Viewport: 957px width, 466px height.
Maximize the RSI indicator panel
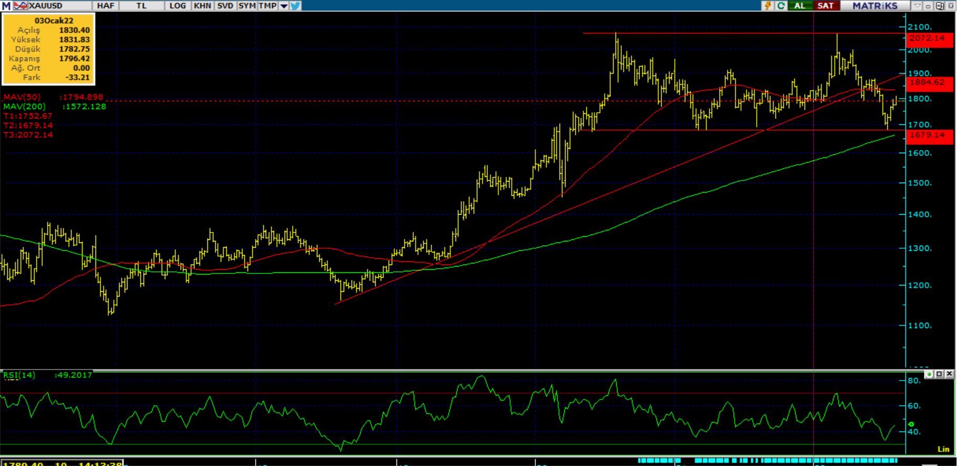pyautogui.click(x=939, y=374)
